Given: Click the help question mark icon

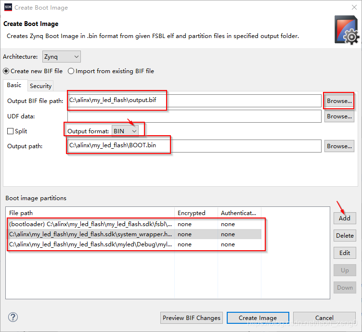Looking at the screenshot, I should pos(13,317).
